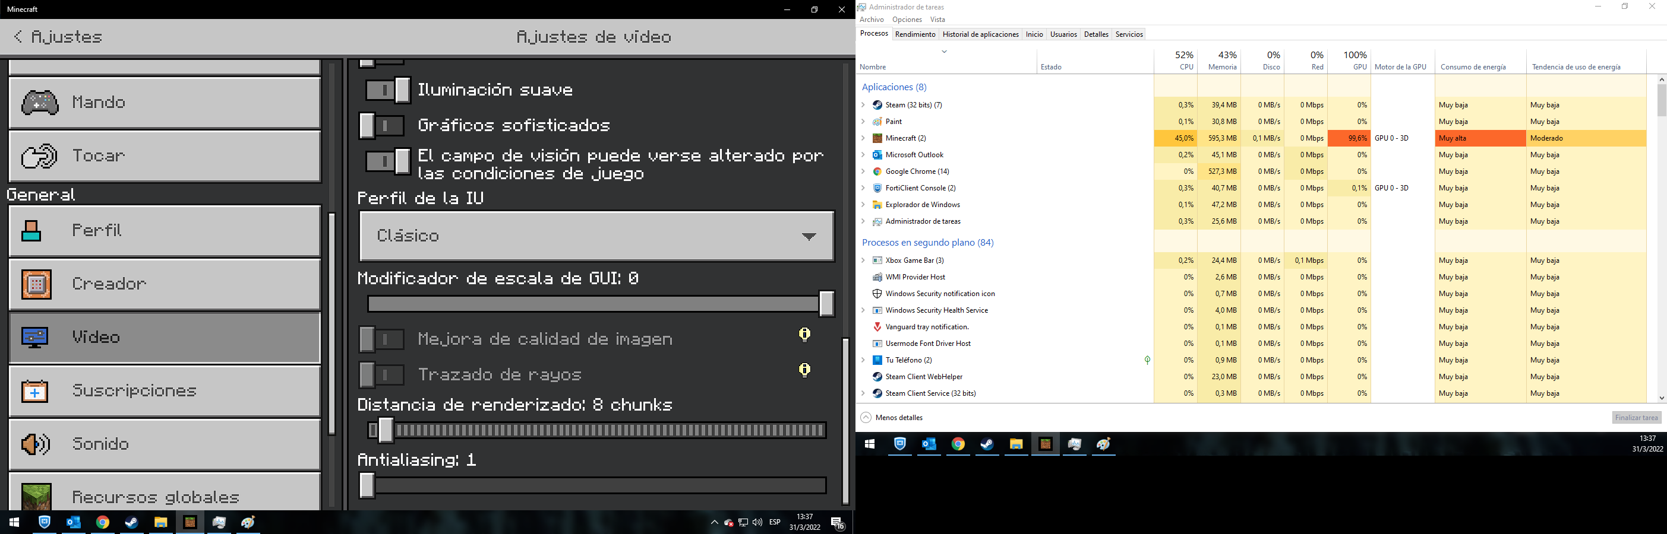Viewport: 1667px width, 534px height.
Task: Go back using the Ajustes arrow
Action: tap(18, 37)
